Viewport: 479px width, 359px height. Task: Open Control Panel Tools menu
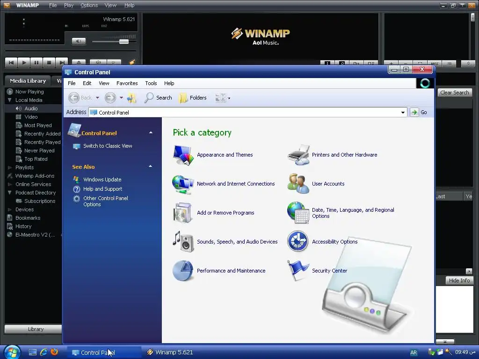pyautogui.click(x=151, y=83)
